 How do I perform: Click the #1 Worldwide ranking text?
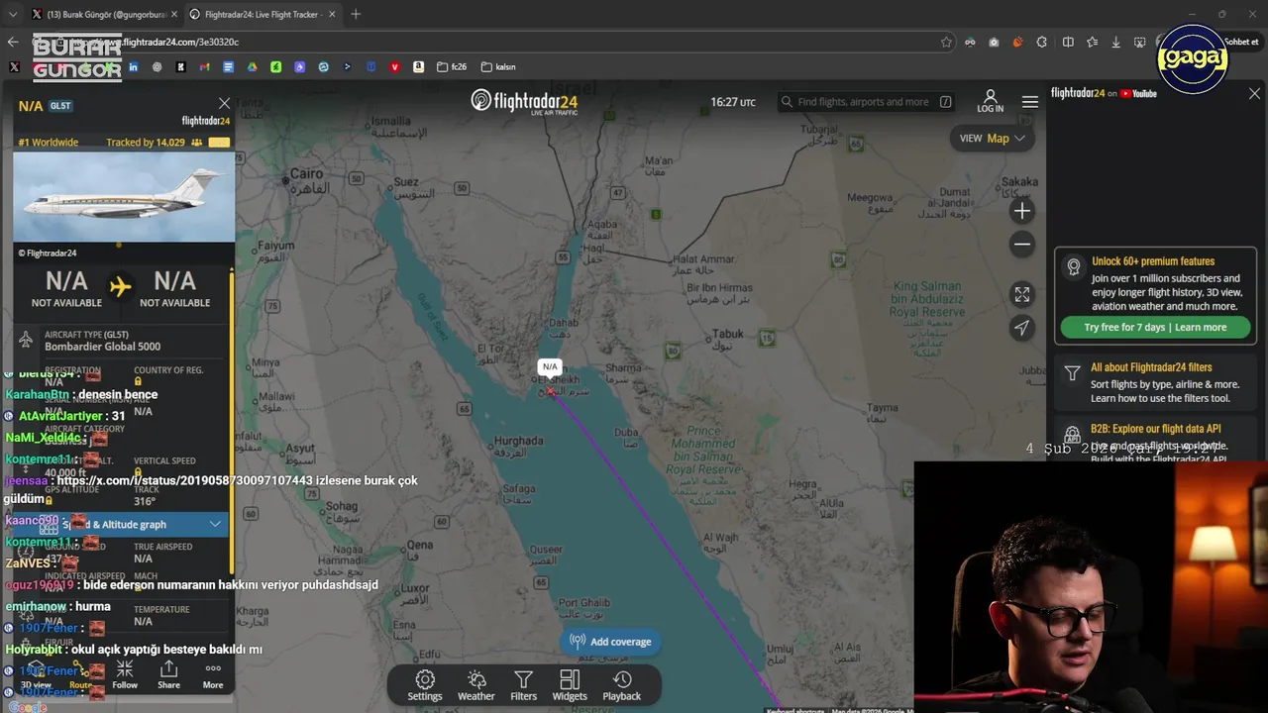coord(49,143)
